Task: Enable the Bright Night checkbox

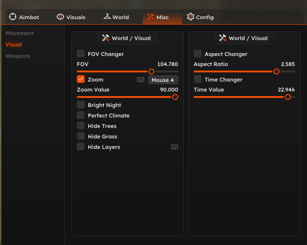Action: (81, 105)
